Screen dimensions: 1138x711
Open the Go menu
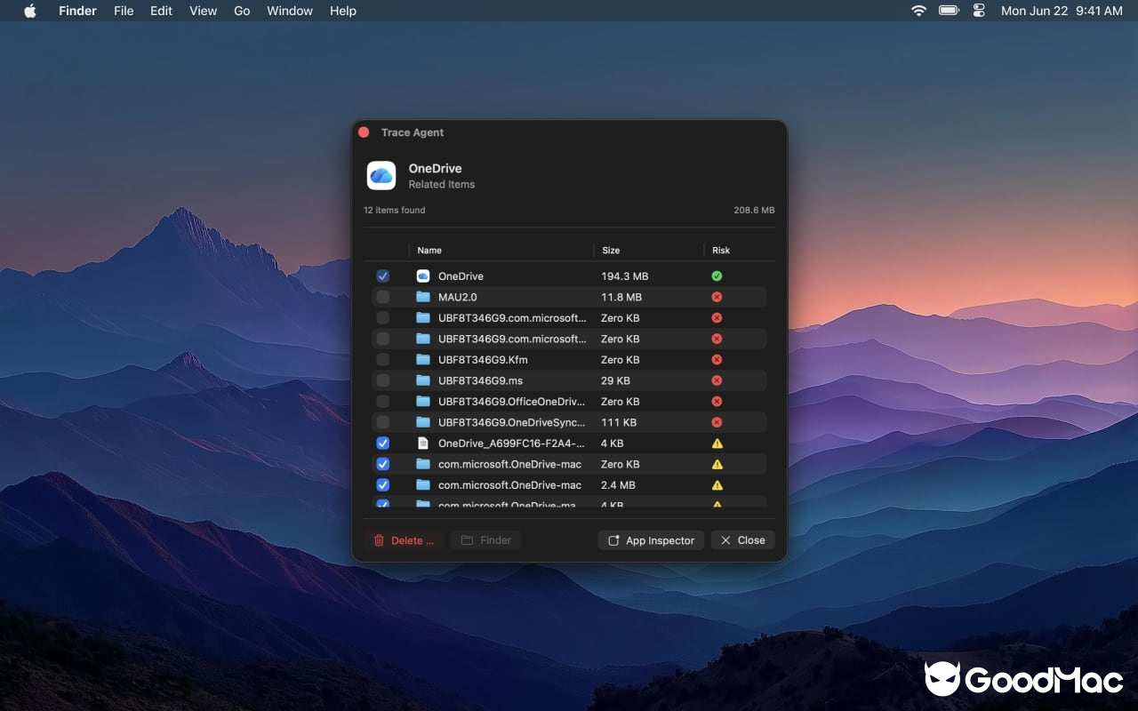[x=242, y=11]
